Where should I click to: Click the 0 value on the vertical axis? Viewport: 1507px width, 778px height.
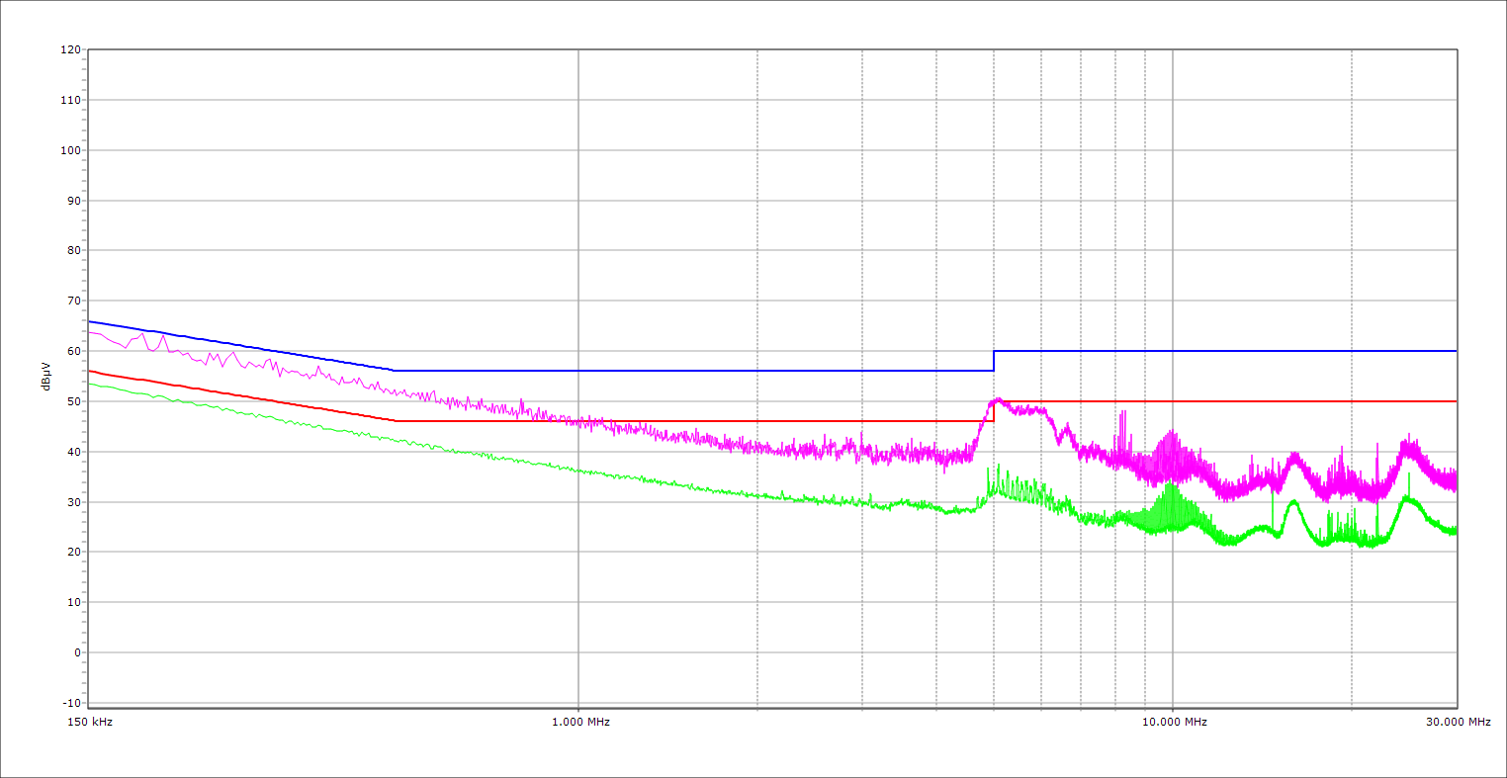(x=76, y=652)
